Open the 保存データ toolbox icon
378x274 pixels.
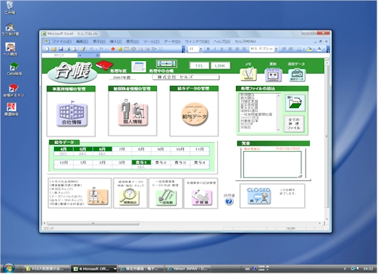[297, 75]
